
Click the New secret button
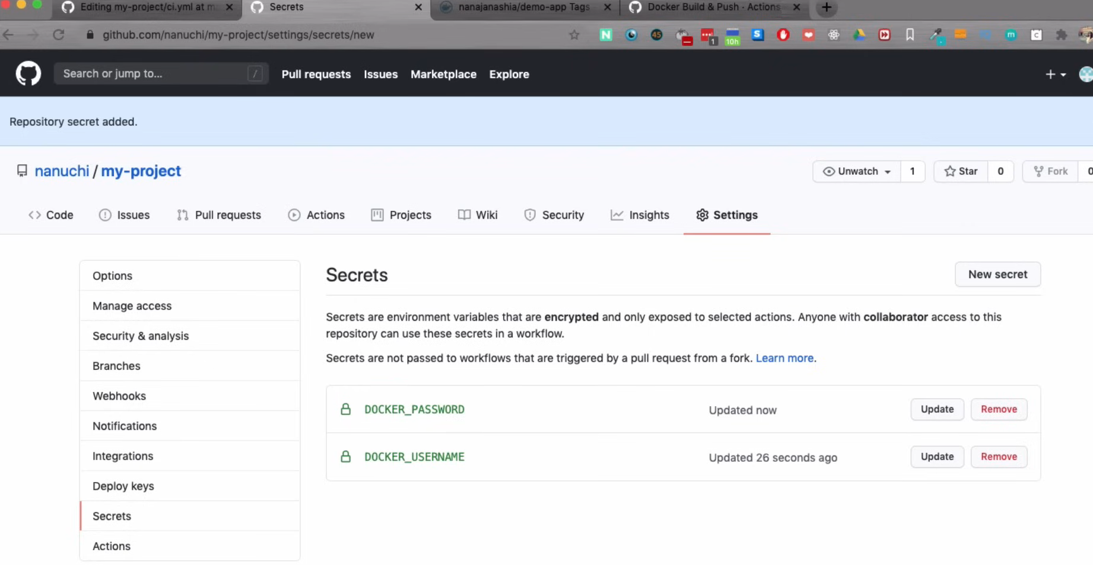click(997, 274)
